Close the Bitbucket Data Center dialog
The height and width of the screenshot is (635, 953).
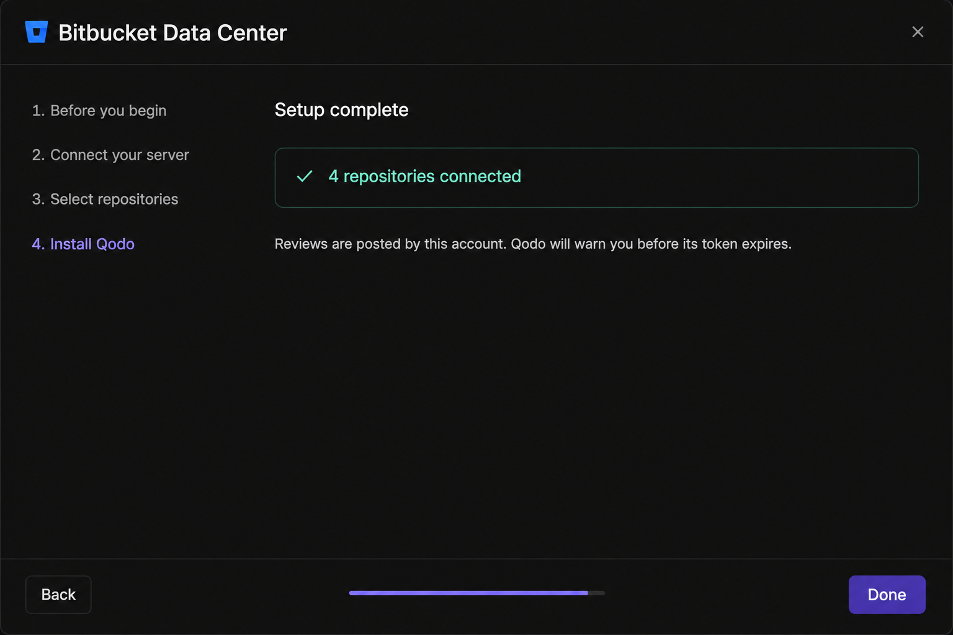918,32
